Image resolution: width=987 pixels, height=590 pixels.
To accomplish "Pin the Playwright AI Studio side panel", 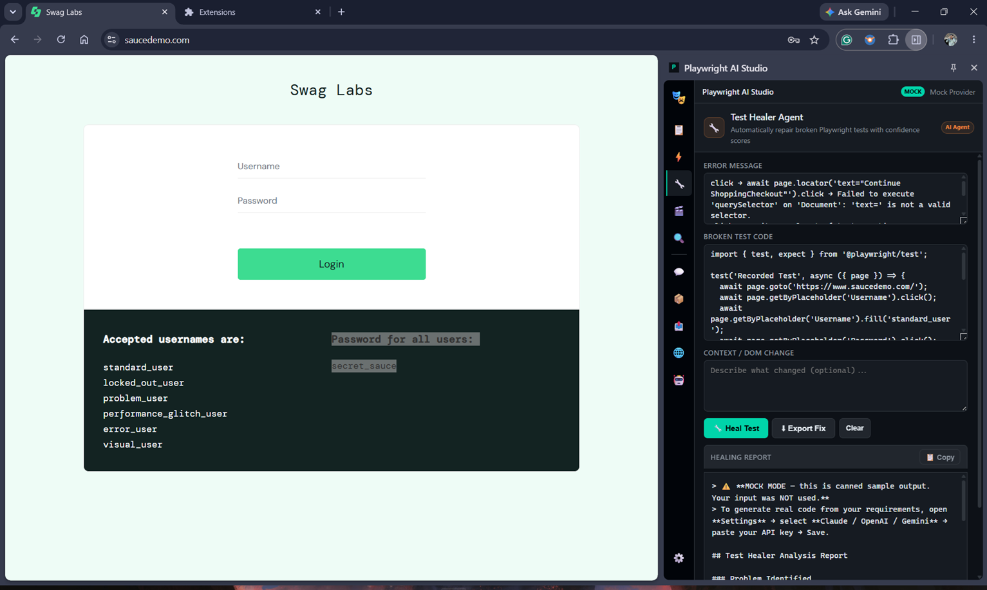I will tap(954, 68).
